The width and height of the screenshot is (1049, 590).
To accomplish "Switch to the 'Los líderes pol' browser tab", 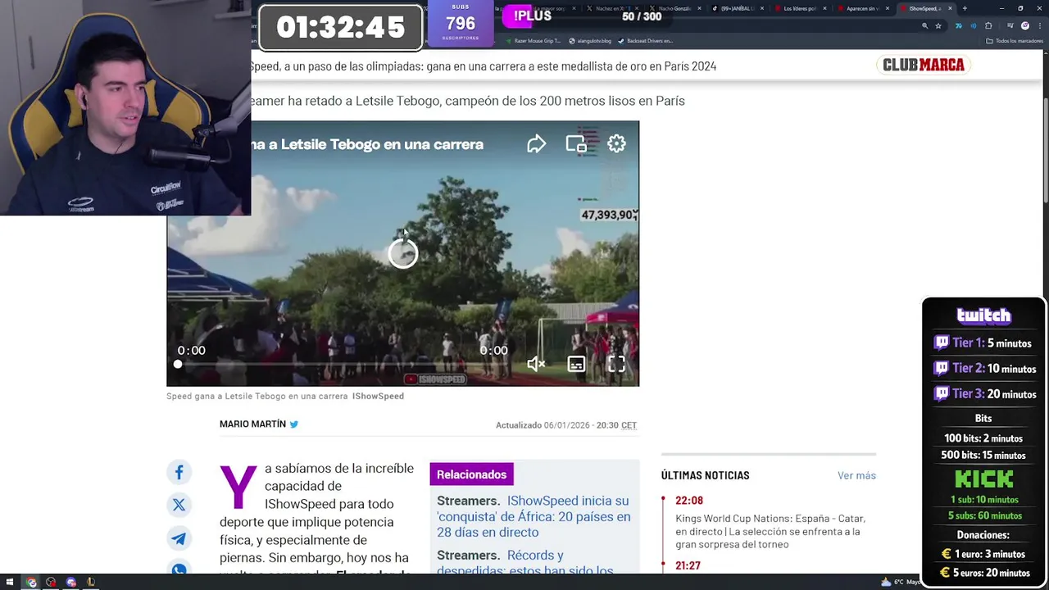I will [x=799, y=8].
